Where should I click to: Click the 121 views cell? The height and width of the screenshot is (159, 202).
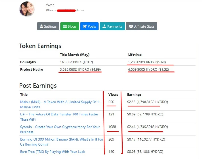pos(111,114)
